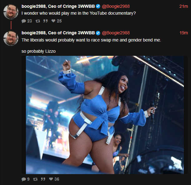Retweet the Lizzo tweet
The image size is (191, 185).
[x=35, y=179]
